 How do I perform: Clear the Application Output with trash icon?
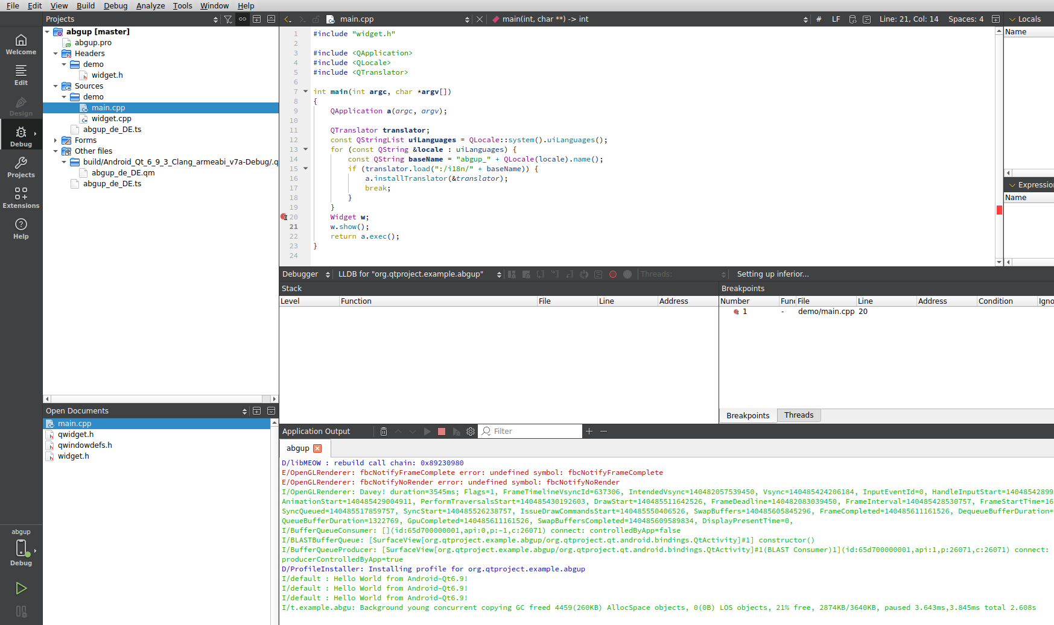[384, 432]
